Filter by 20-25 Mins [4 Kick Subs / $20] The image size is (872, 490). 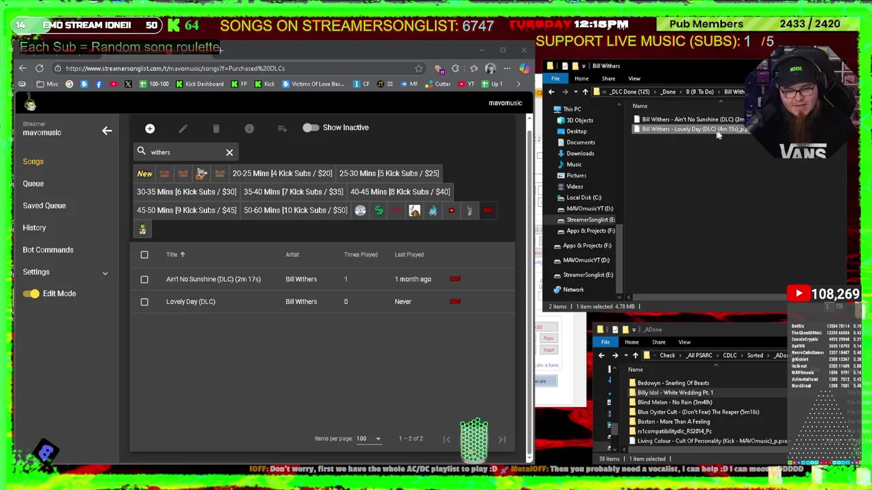(282, 174)
